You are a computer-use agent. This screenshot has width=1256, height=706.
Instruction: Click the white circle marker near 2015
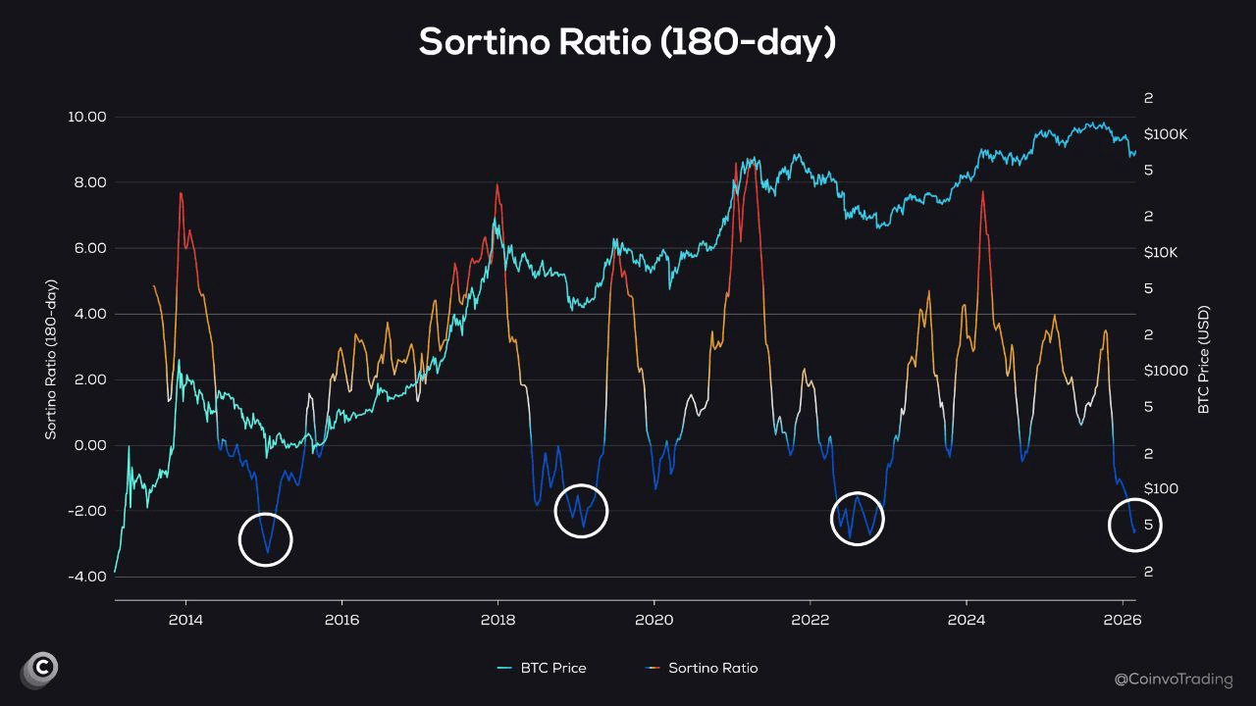[266, 539]
